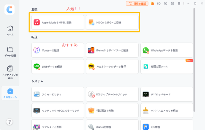Click the LINEデータを転送 label
205x130 pixels.
52,67
